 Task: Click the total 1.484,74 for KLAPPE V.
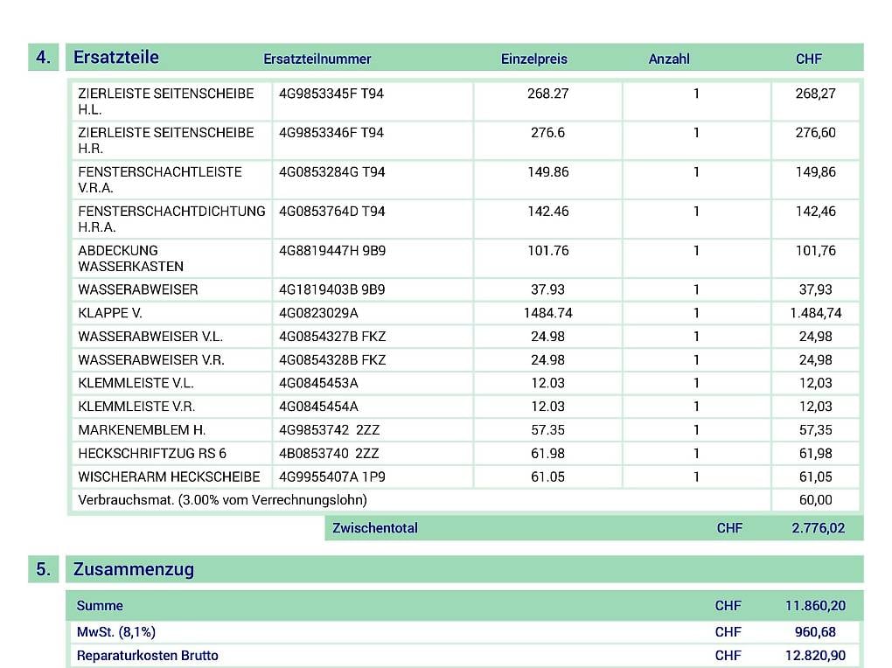(x=815, y=313)
